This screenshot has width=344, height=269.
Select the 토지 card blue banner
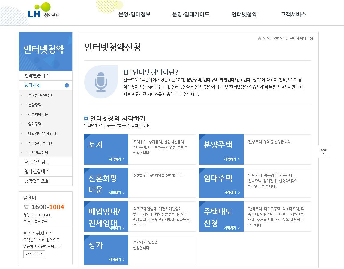pos(106,149)
